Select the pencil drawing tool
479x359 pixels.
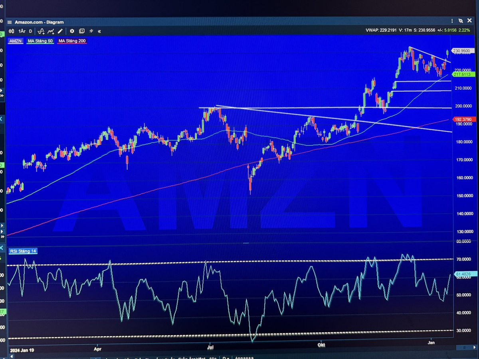click(60, 31)
